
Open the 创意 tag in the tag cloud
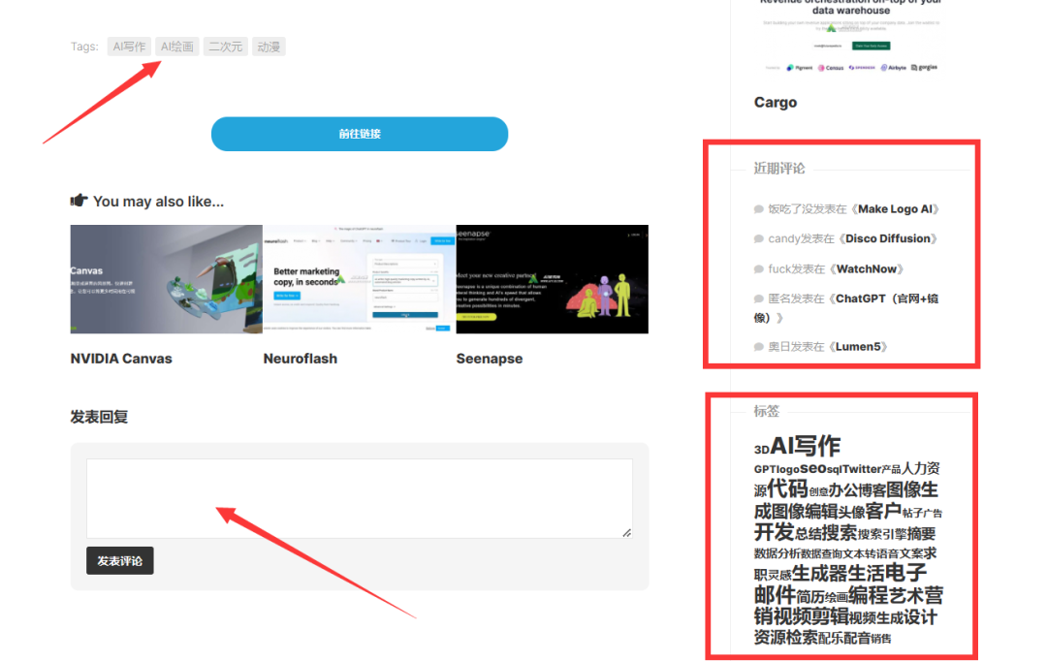818,491
